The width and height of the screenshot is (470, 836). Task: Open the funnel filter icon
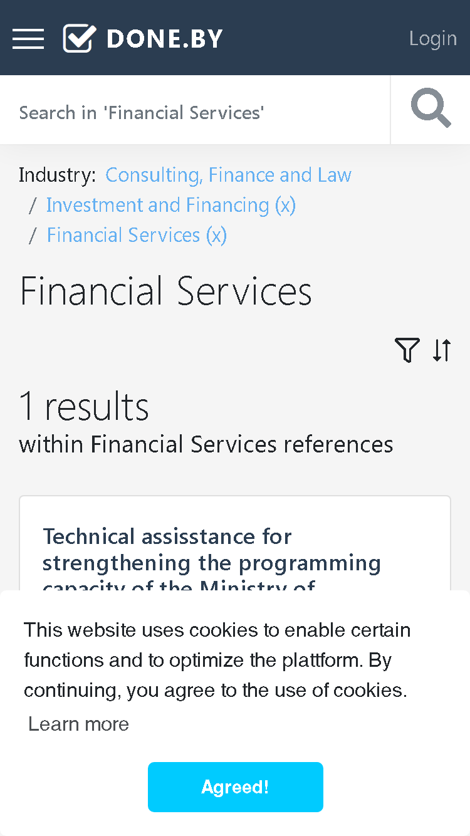407,350
